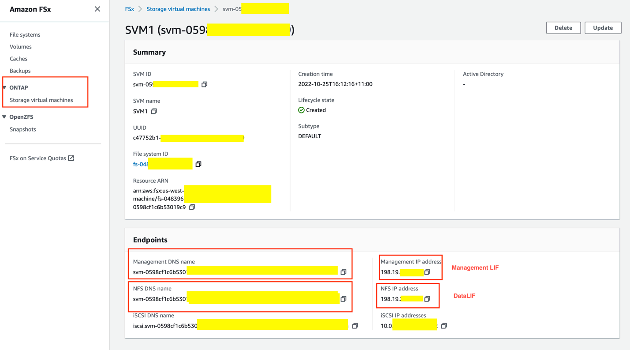
Task: Collapse the OpenZFS section
Action: (4, 117)
